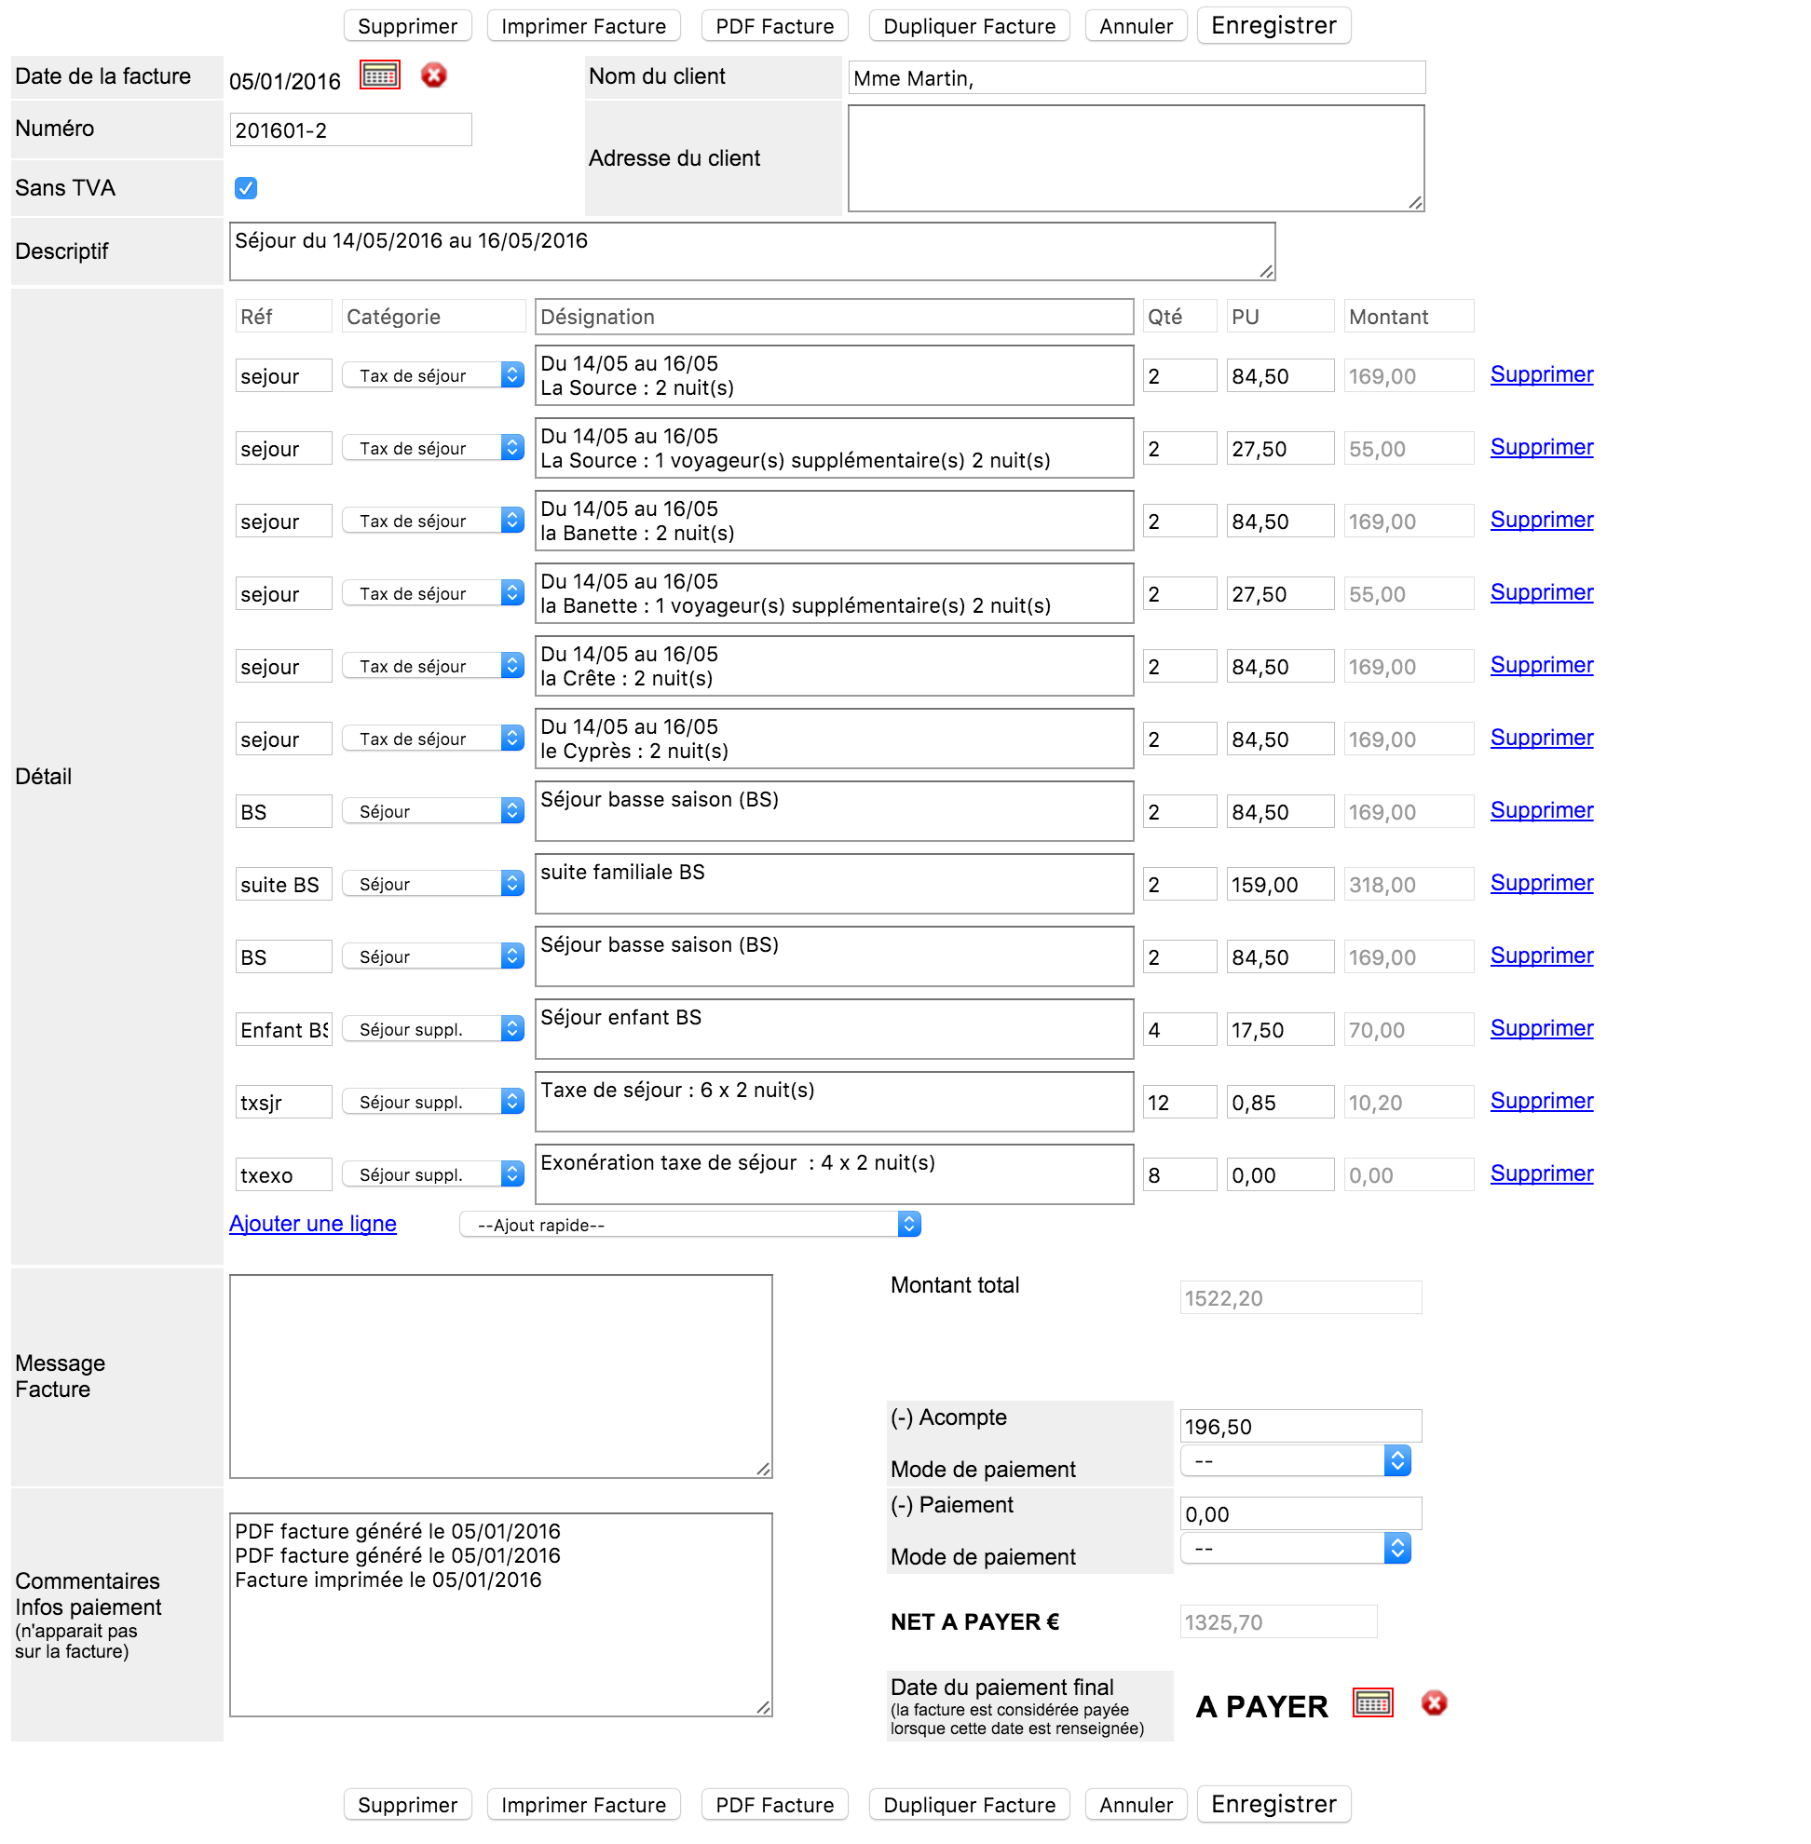Click bottom Annuler button

point(1136,1805)
